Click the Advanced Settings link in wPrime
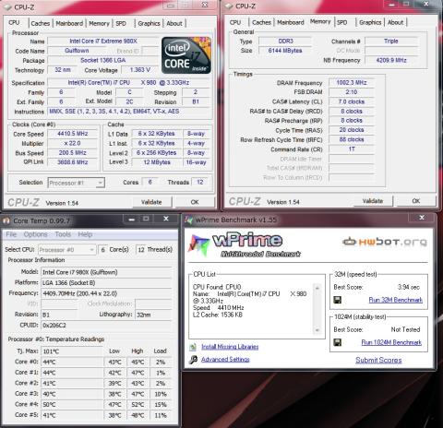Screen dimensions: 443x428 (225, 359)
